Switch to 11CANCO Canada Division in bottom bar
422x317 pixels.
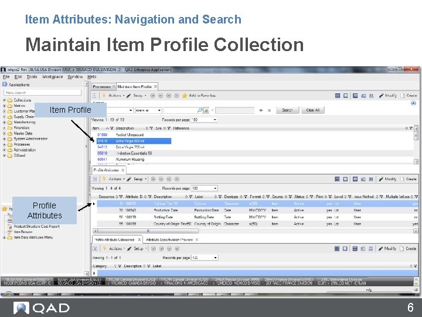pyautogui.click(x=132, y=281)
